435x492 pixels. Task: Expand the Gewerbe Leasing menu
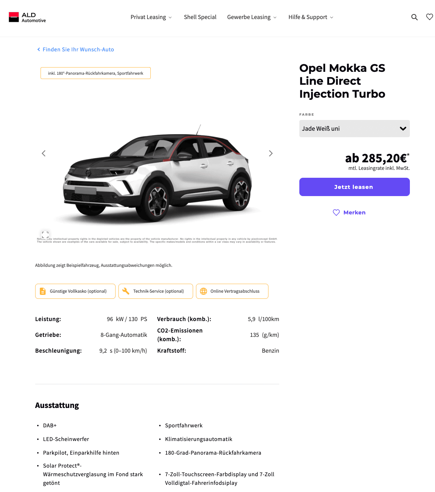point(252,17)
